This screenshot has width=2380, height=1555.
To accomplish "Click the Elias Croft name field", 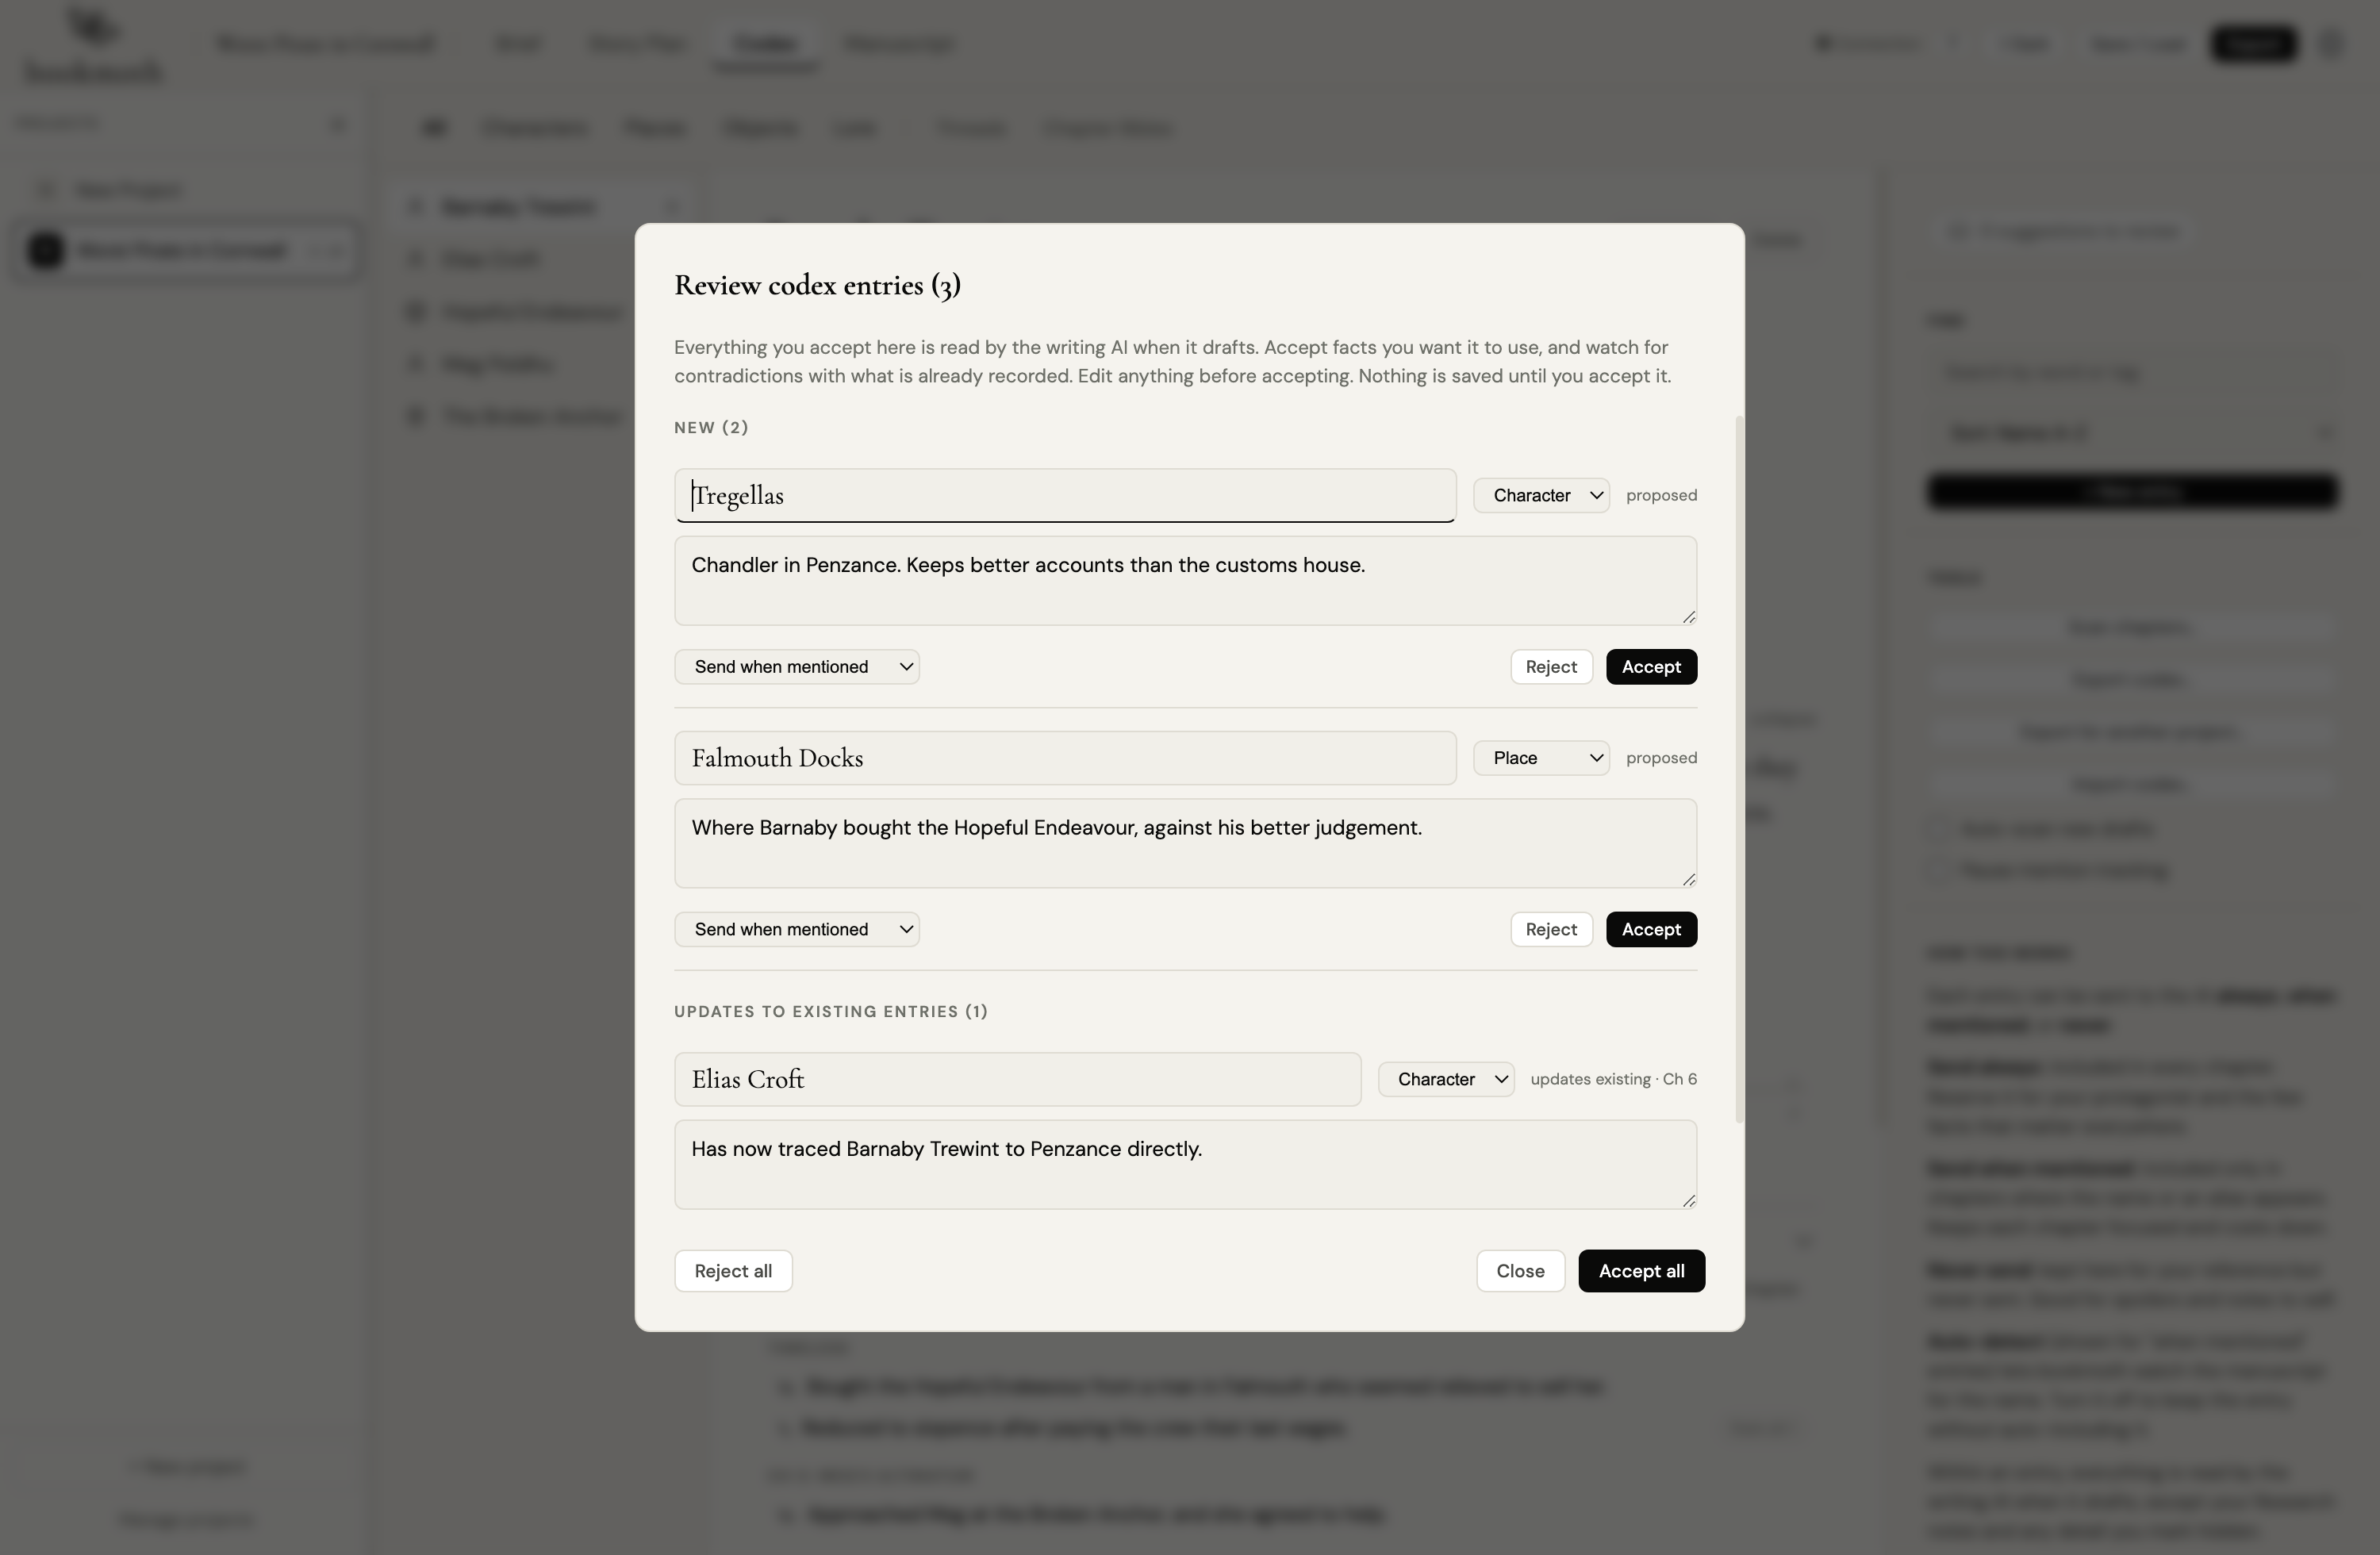I will click(1018, 1079).
